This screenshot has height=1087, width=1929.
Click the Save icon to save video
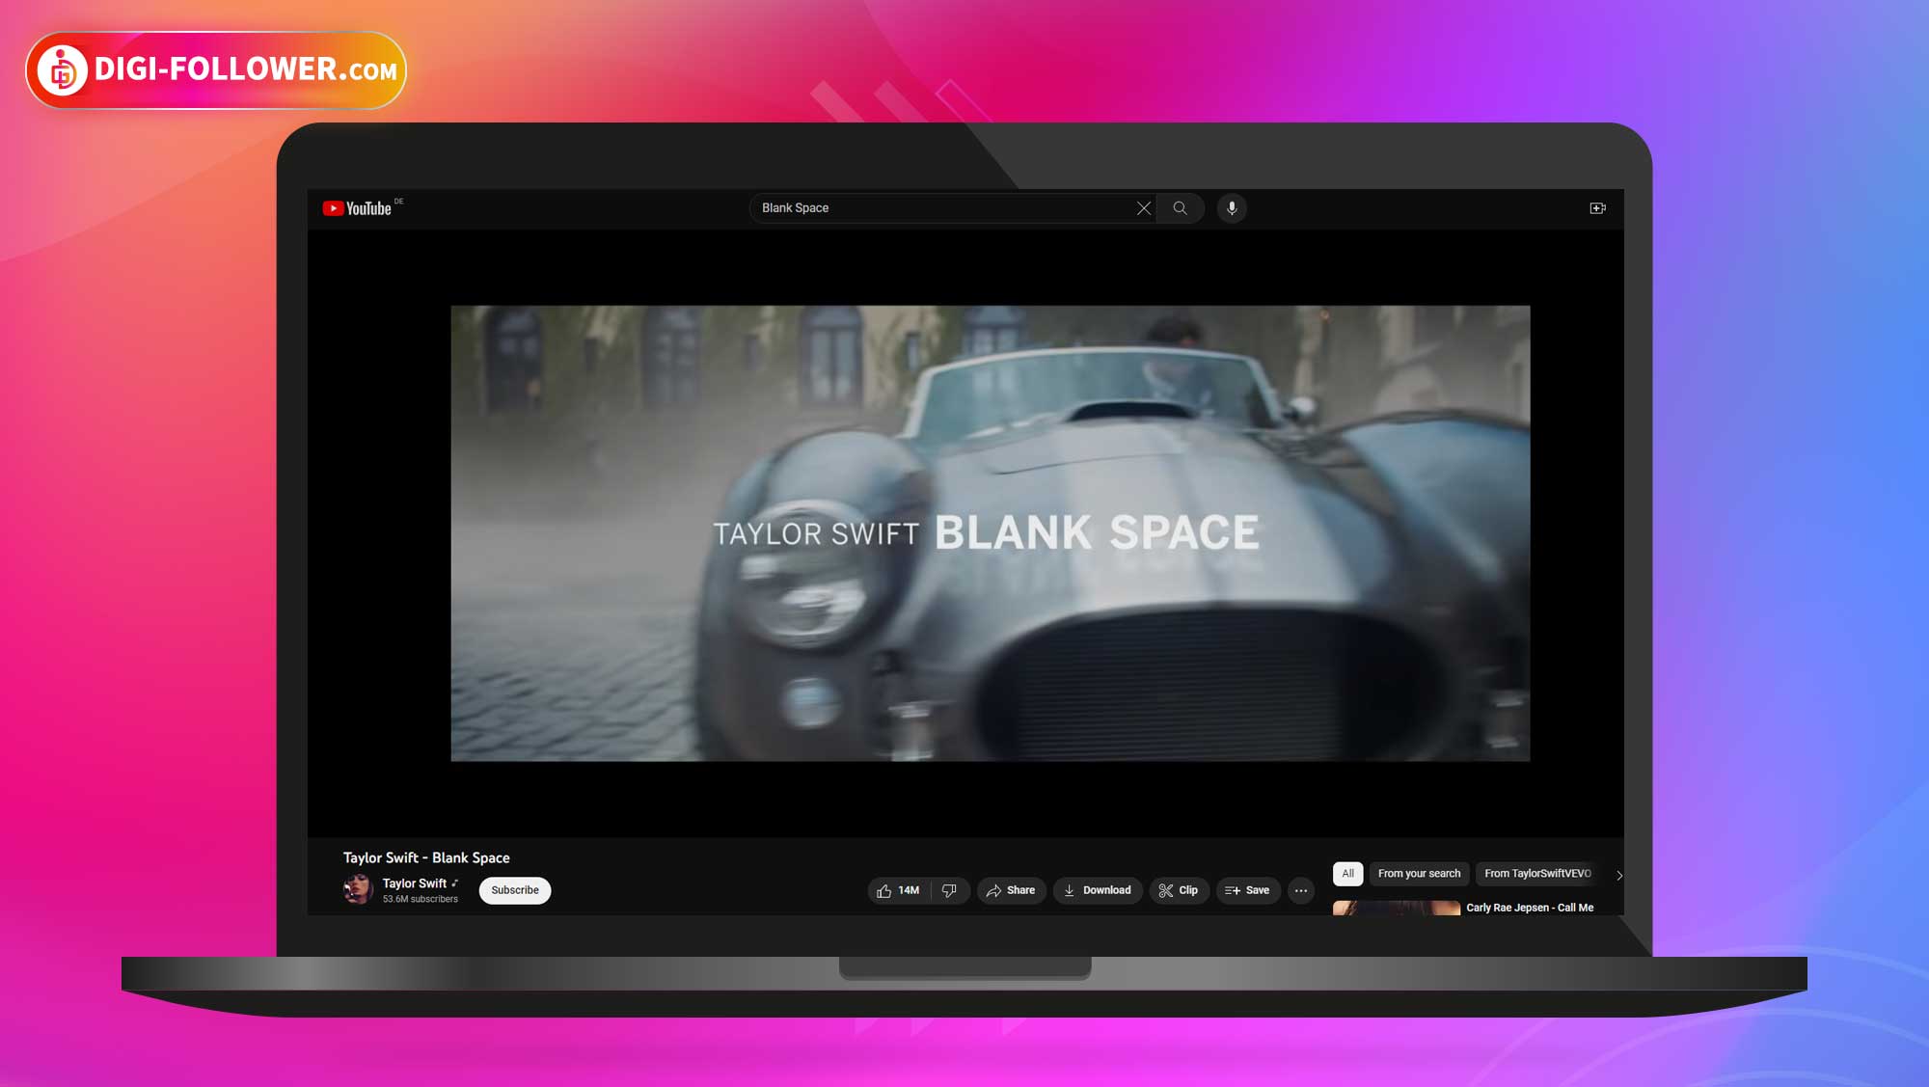coord(1245,889)
